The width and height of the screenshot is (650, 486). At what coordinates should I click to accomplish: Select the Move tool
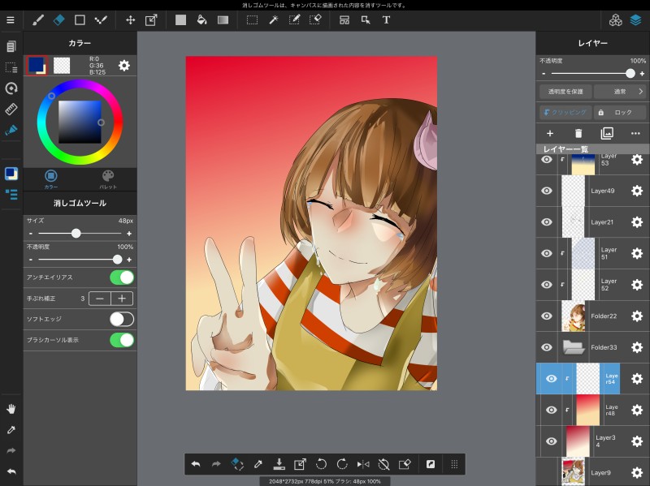[129, 19]
